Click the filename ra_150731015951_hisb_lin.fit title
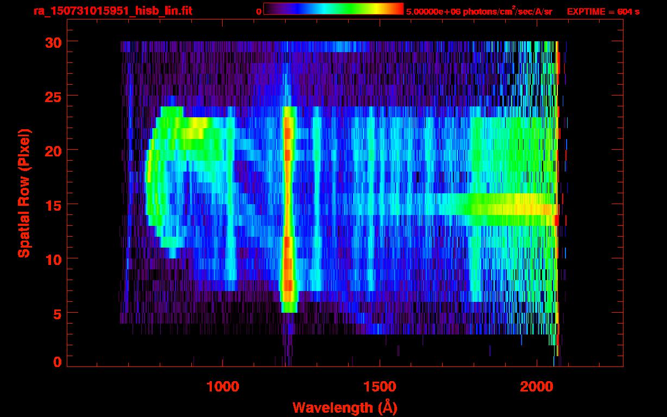Viewport: 667px width, 417px height. (112, 11)
